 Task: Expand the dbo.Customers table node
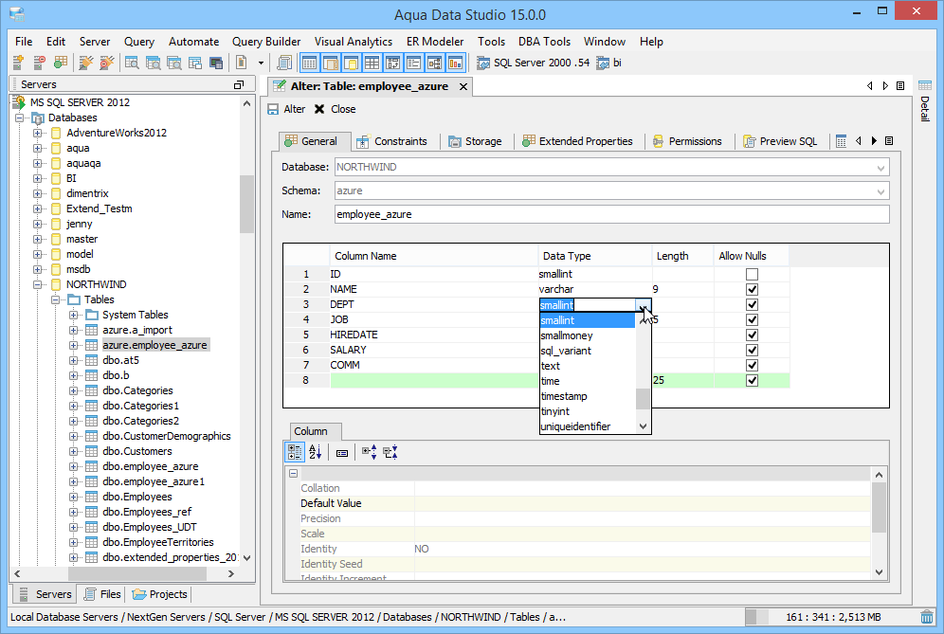tap(73, 451)
